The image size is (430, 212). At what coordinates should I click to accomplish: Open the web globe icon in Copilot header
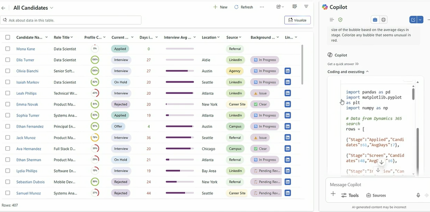(384, 20)
